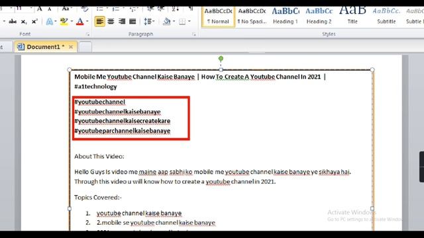Click 'Hello Guys Is video me' sentence
Image resolution: width=424 pixels, height=238 pixels.
[212, 172]
